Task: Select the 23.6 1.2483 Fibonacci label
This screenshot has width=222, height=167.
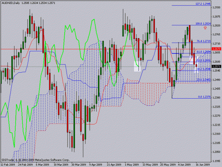Action: pyautogui.click(x=203, y=79)
